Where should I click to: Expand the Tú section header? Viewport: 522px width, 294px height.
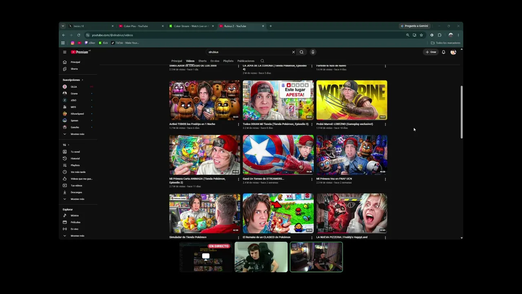66,145
